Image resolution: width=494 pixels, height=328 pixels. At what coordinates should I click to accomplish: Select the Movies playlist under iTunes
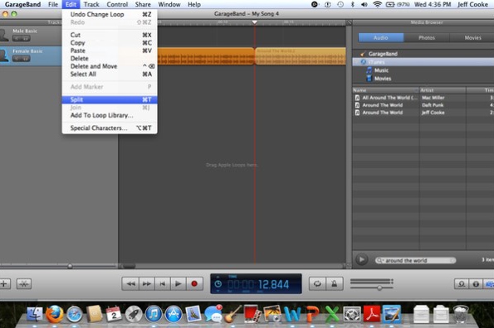click(379, 79)
